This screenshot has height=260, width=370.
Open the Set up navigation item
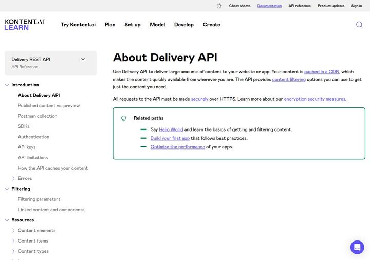pos(133,25)
